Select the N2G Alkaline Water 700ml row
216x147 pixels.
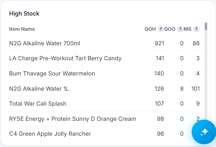(x=107, y=44)
